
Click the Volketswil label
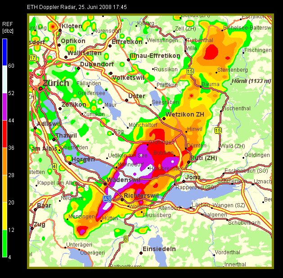pos(128,78)
